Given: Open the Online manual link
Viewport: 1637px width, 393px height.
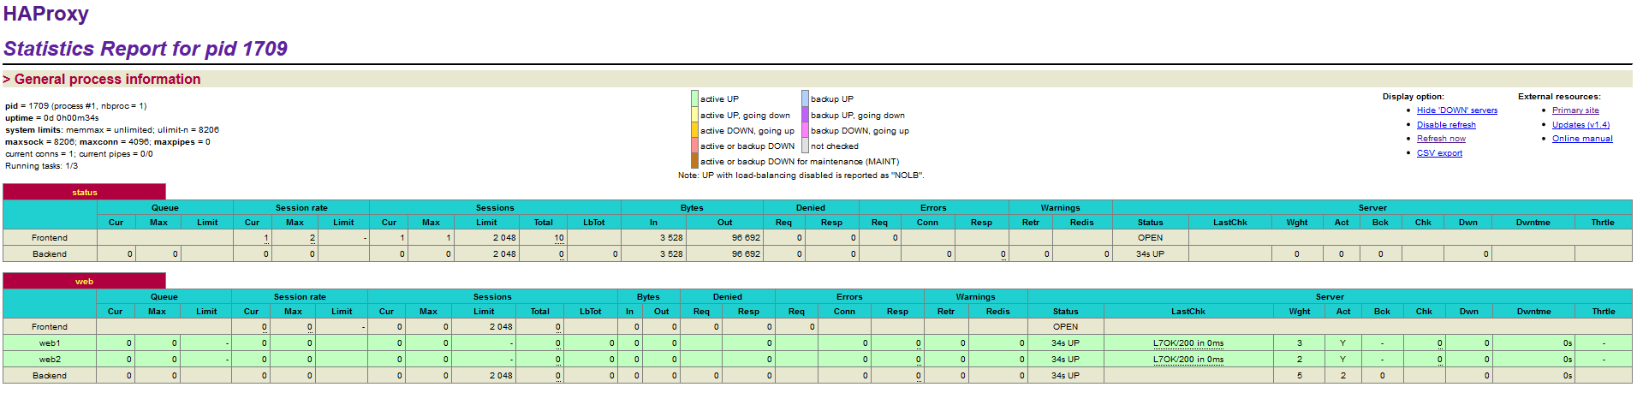Looking at the screenshot, I should coord(1581,139).
